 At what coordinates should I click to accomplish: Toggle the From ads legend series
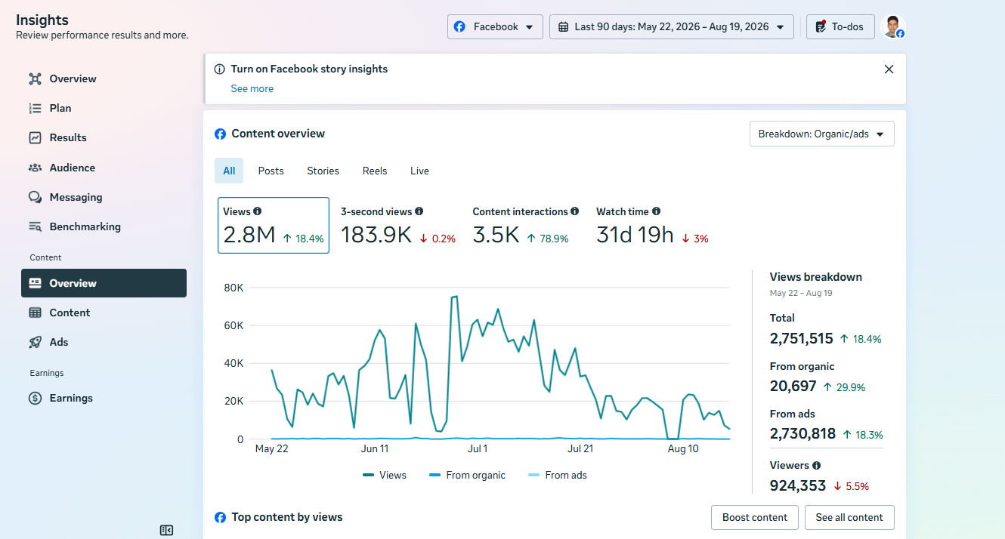[558, 475]
